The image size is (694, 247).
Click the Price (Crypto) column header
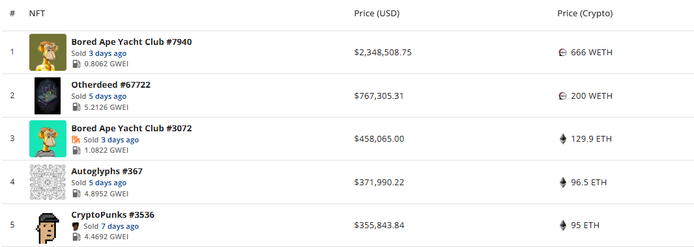[585, 14]
